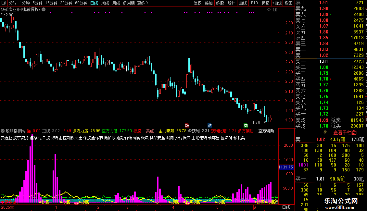This screenshot has height=211, width=367.
Task: Open the 乡村振兴 tag
Action: [183, 138]
